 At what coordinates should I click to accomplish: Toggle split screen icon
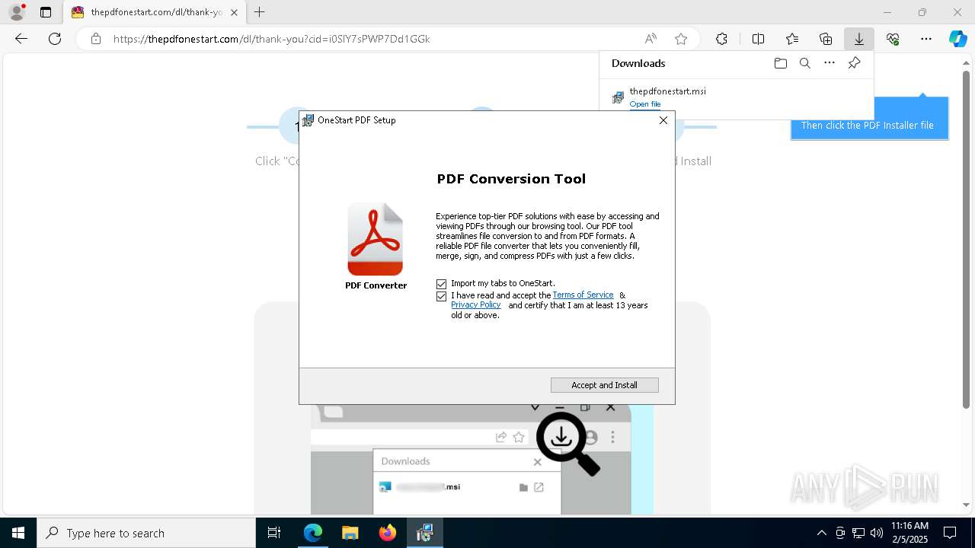(x=758, y=39)
